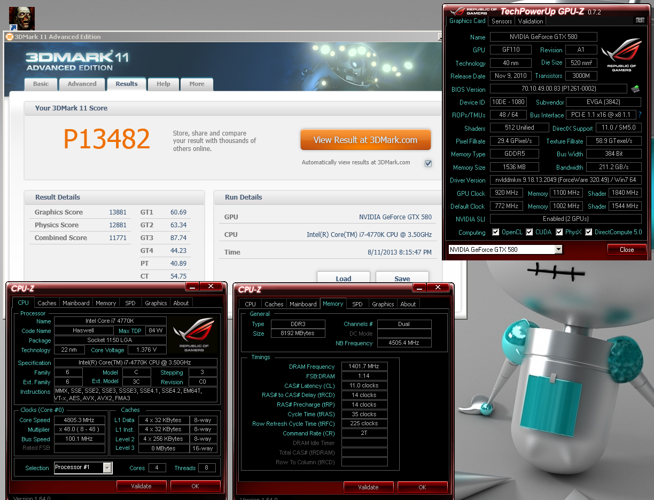Click the Command Rate value 2T
Viewport: 654px width, 500px height.
364,433
